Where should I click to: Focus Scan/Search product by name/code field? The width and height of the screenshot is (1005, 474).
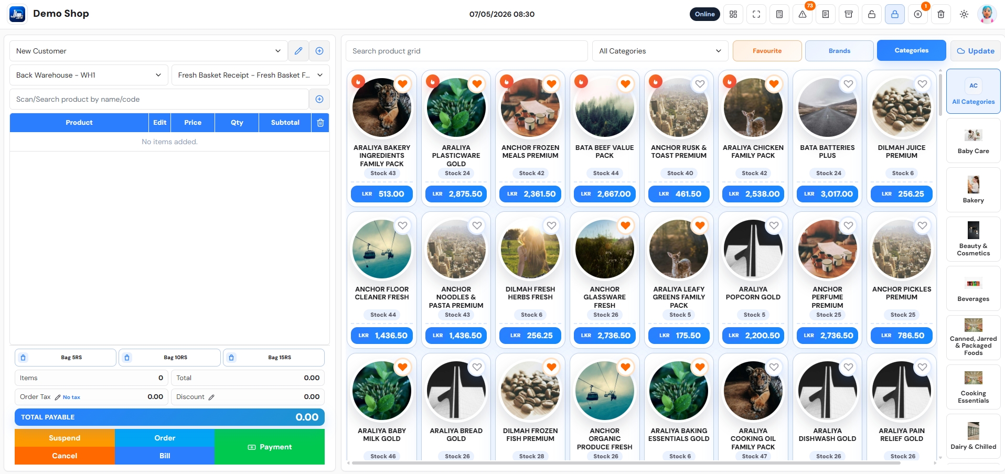click(x=159, y=99)
